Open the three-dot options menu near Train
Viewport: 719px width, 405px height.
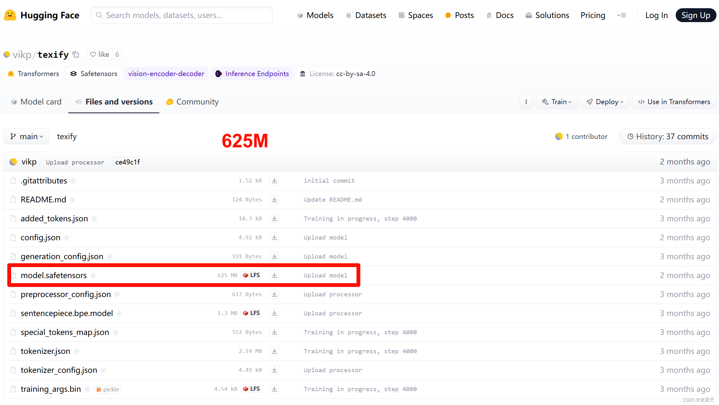pyautogui.click(x=526, y=102)
